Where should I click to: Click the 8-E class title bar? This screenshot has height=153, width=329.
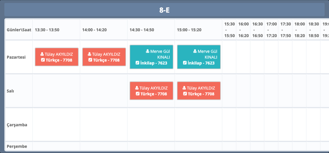pyautogui.click(x=164, y=10)
